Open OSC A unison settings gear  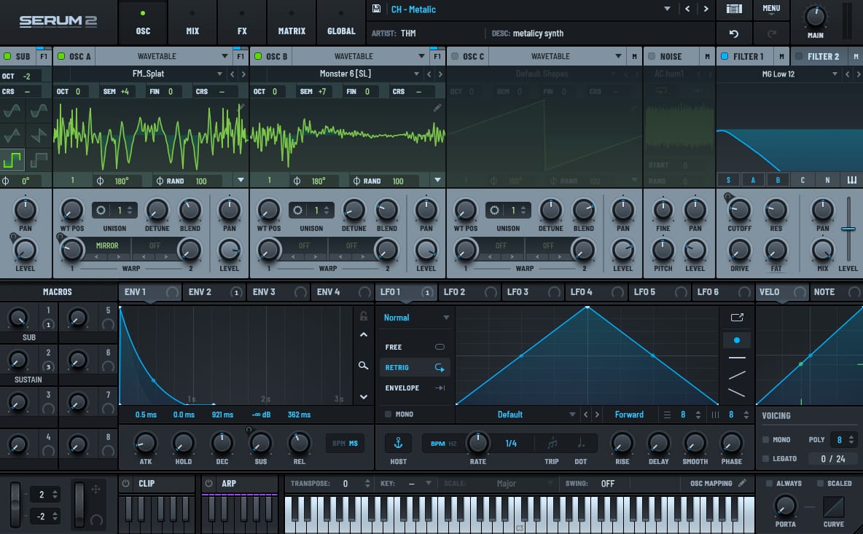pos(101,210)
